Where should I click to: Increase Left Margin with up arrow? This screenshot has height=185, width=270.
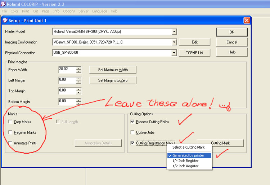[79, 79]
